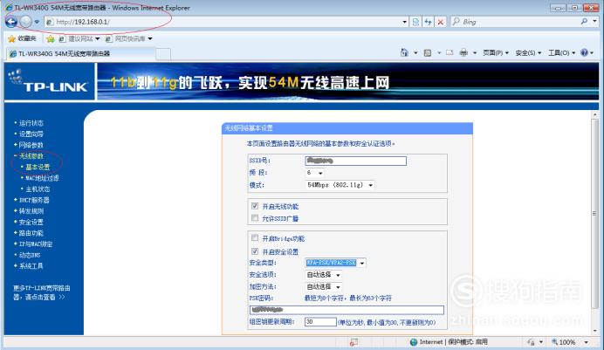Image resolution: width=604 pixels, height=350 pixels.
Task: Open the 频段 channel dropdown
Action: 315,173
